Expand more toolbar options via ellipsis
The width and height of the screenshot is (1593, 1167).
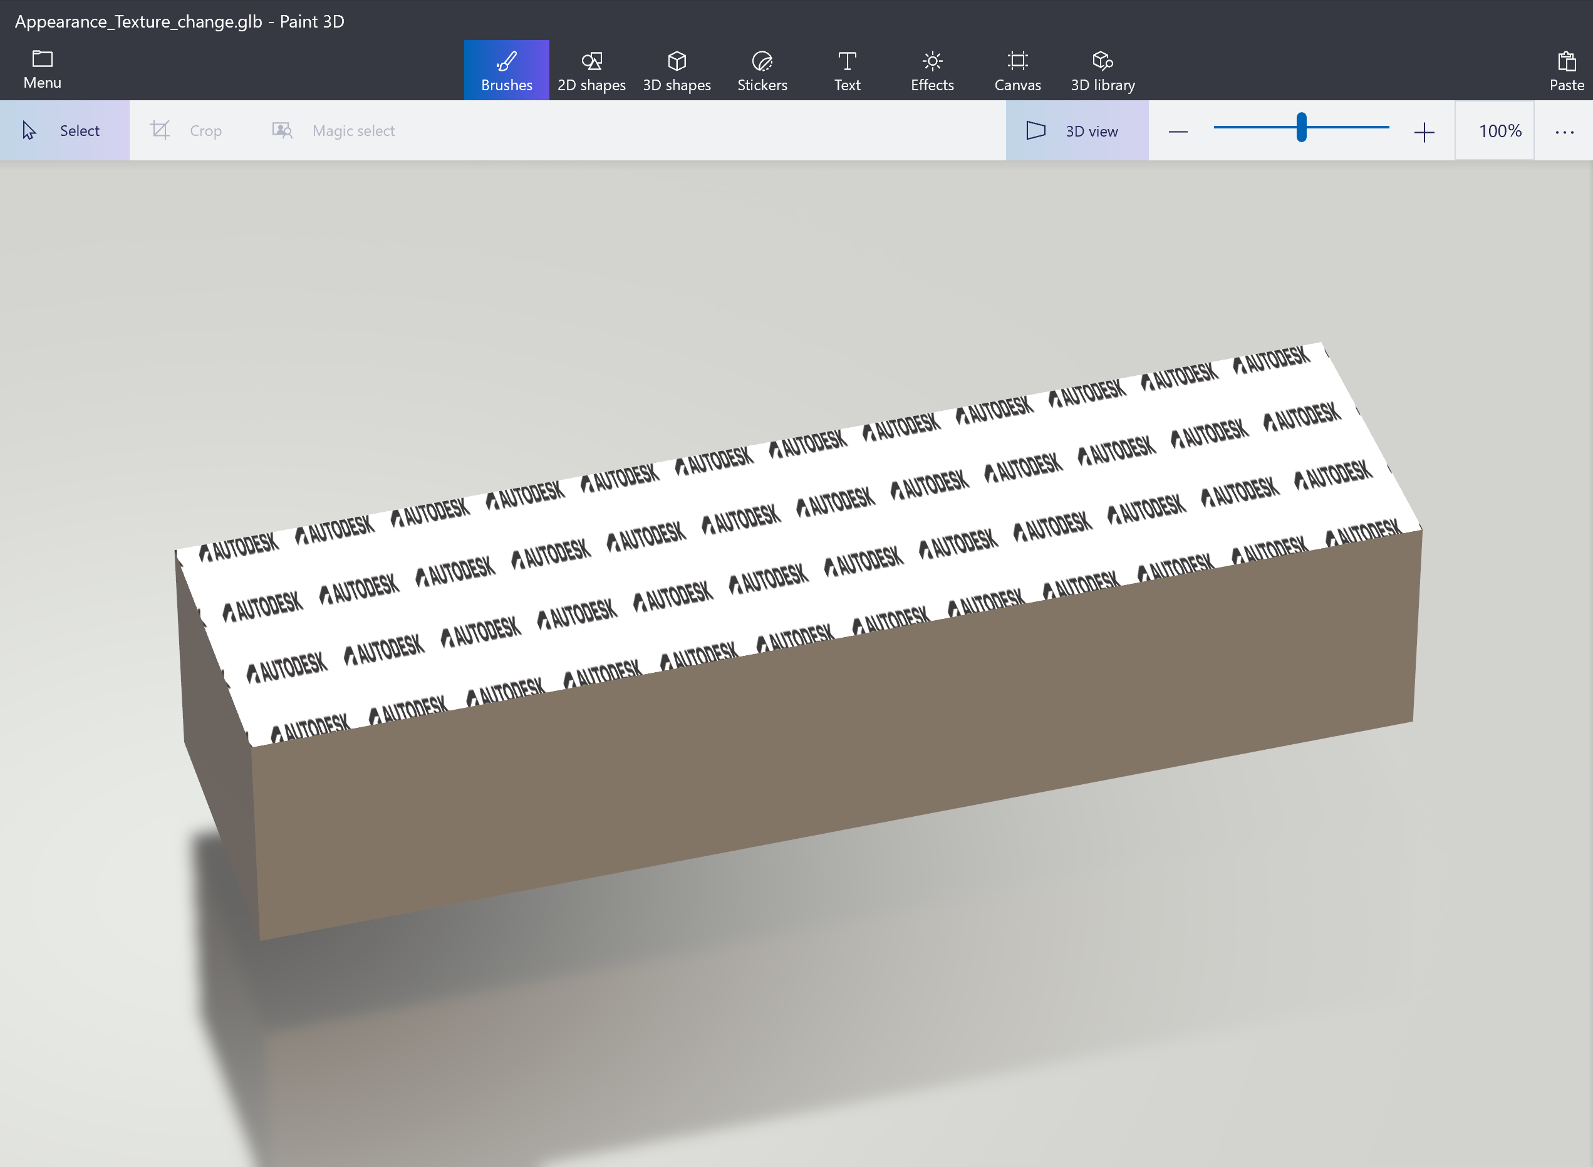coord(1564,130)
